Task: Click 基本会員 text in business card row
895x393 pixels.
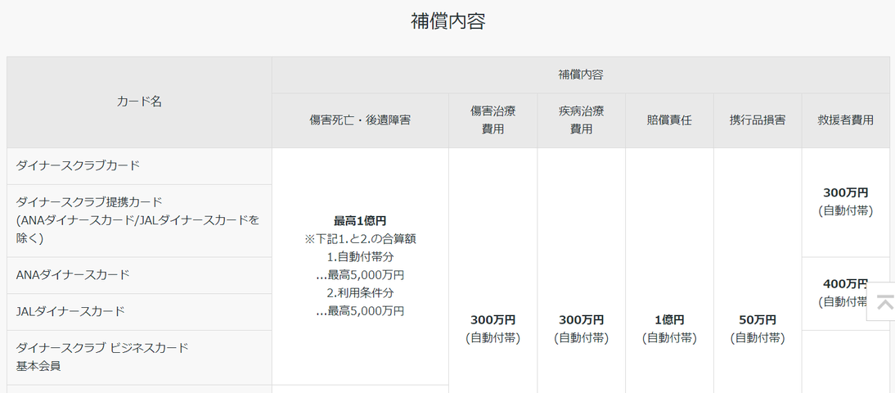Action: pyautogui.click(x=38, y=366)
